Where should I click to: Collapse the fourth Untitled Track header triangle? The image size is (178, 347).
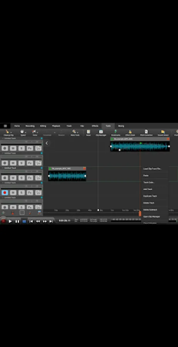click(x=3, y=183)
